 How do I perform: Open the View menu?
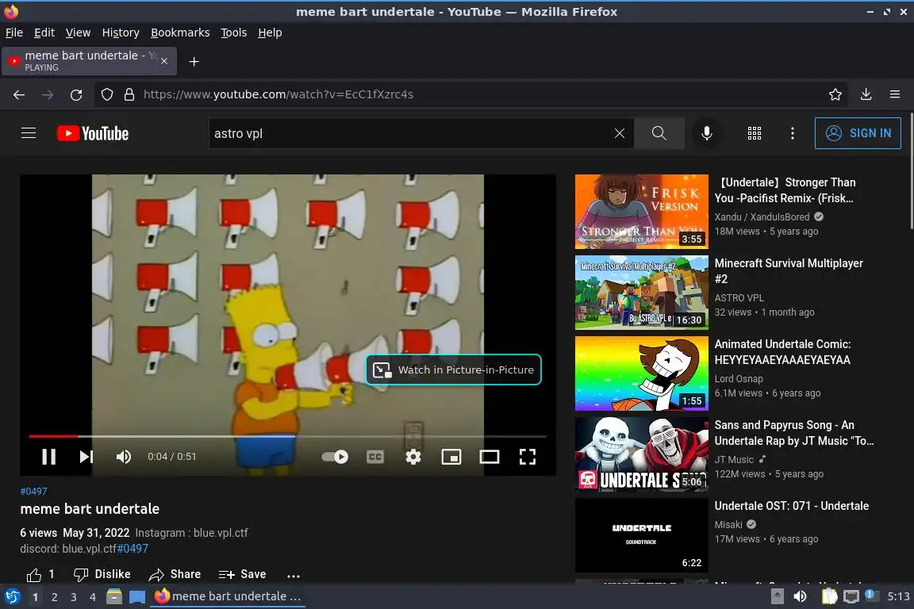pos(78,33)
